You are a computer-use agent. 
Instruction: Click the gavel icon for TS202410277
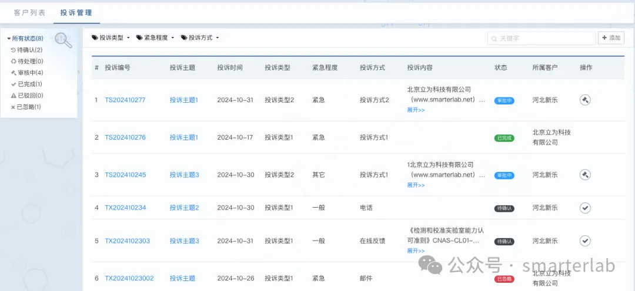tap(585, 100)
